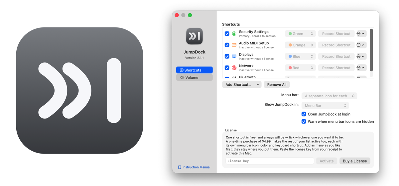Open the more options menu for Displays
This screenshot has height=186, width=399.
(361, 56)
